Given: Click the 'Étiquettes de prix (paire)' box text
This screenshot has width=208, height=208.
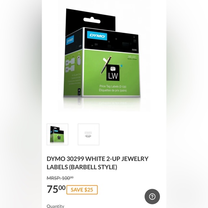Looking at the screenshot, I should pyautogui.click(x=113, y=90).
